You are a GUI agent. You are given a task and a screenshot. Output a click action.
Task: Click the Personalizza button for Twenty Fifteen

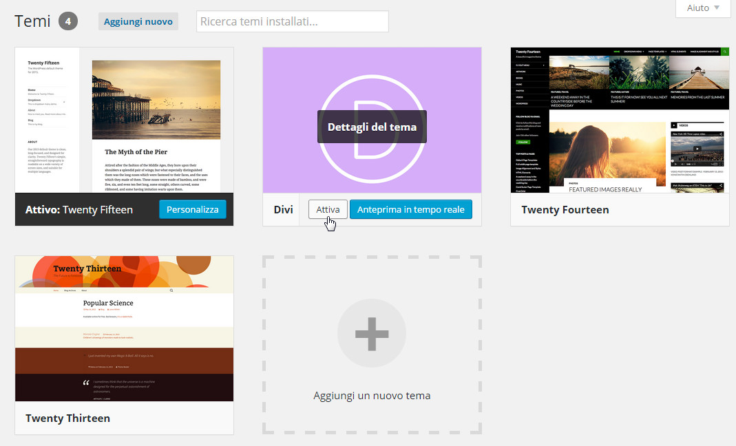[x=193, y=209]
